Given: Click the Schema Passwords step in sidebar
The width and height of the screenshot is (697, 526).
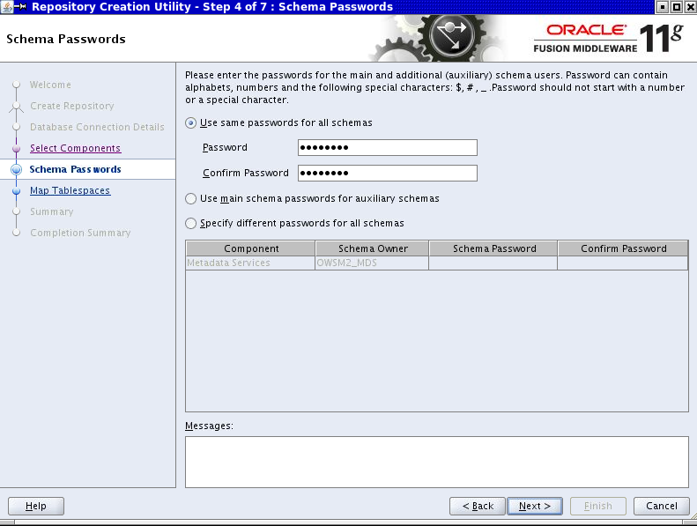Looking at the screenshot, I should pyautogui.click(x=75, y=169).
